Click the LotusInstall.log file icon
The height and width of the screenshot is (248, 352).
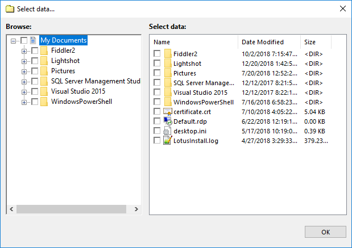[167, 141]
